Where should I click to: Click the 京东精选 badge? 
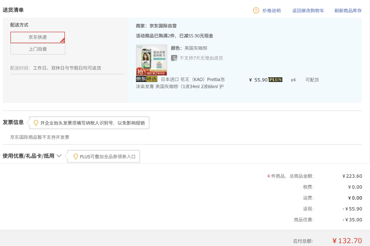point(146,79)
